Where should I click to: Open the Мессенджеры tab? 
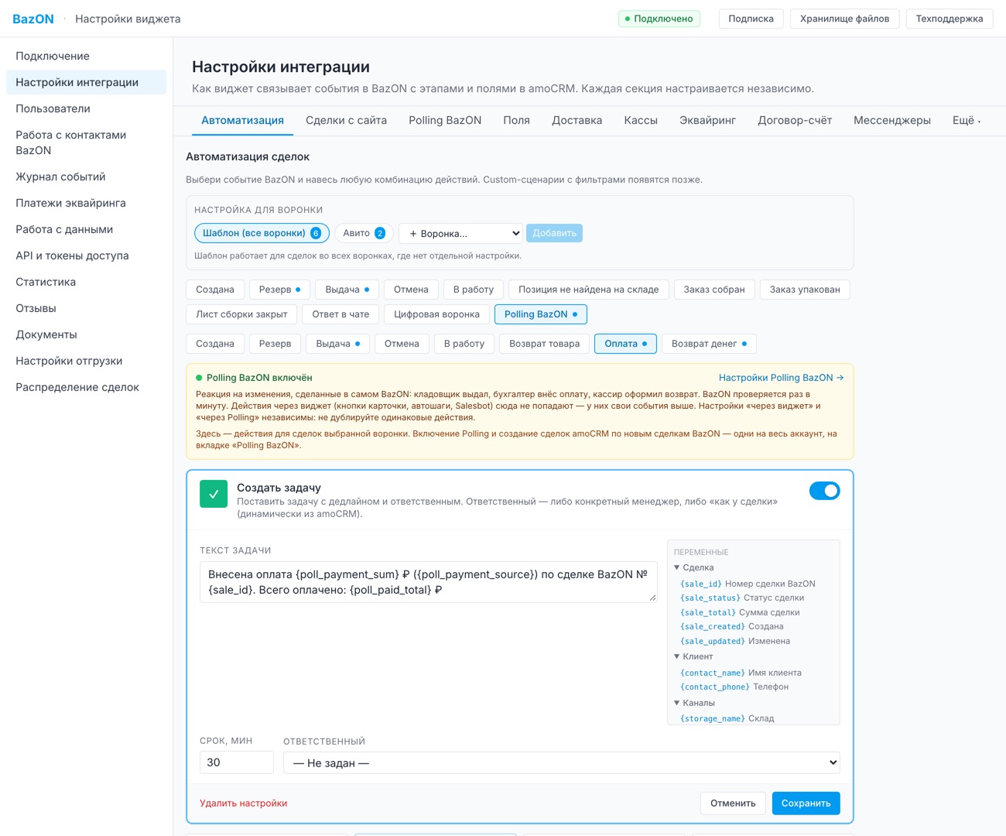tap(892, 120)
